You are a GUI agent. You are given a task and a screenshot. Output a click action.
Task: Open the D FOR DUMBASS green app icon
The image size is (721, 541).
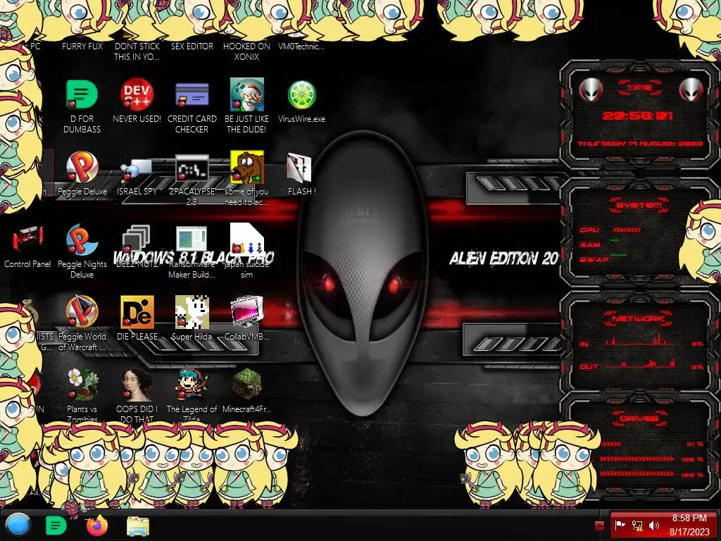click(x=82, y=94)
